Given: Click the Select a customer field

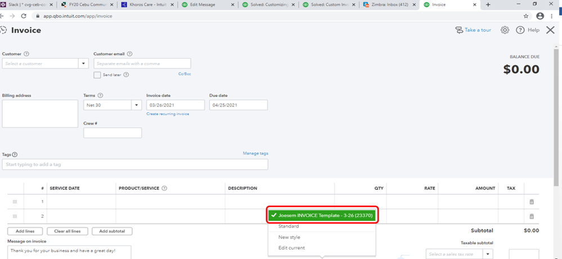Looking at the screenshot, I should (40, 63).
